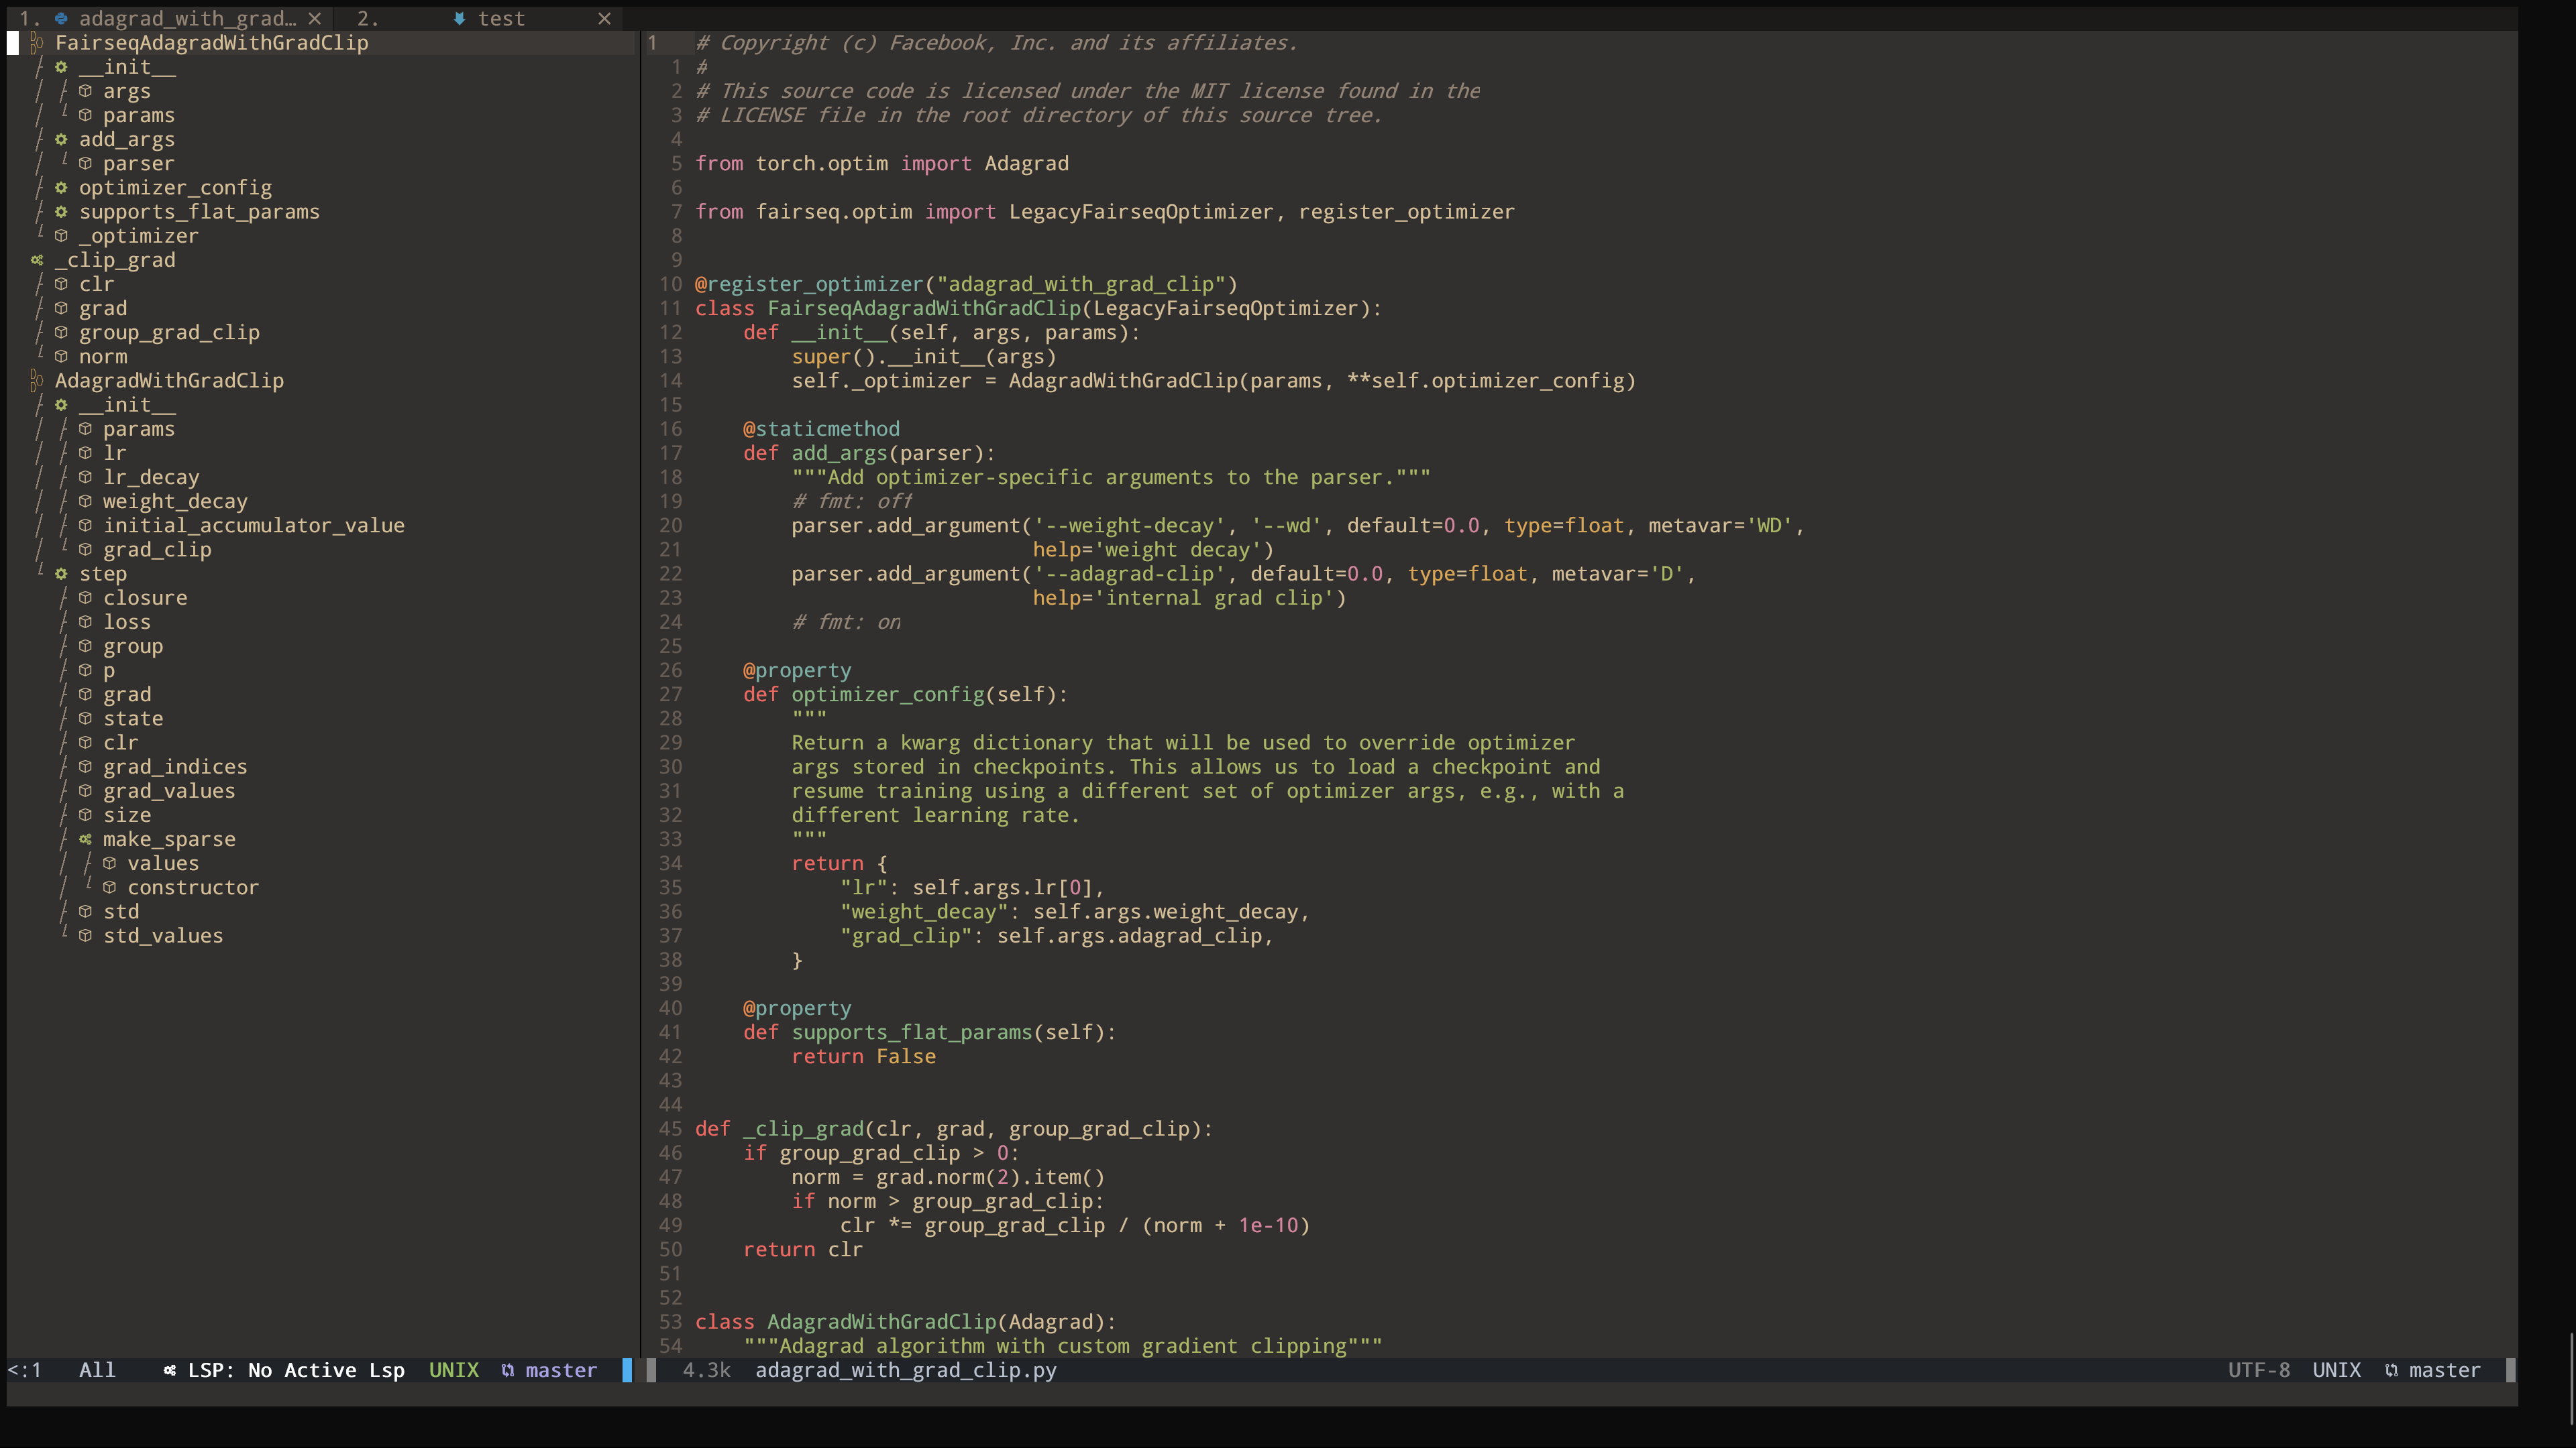Click the method icon next to add_args
Screen dimensions: 2576x1448
[x=61, y=140]
